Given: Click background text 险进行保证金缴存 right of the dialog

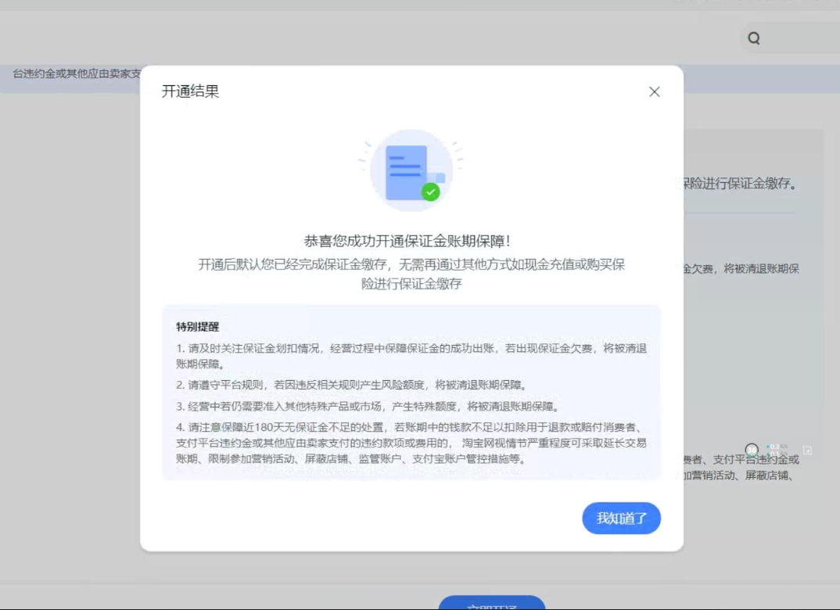Looking at the screenshot, I should pos(740,185).
